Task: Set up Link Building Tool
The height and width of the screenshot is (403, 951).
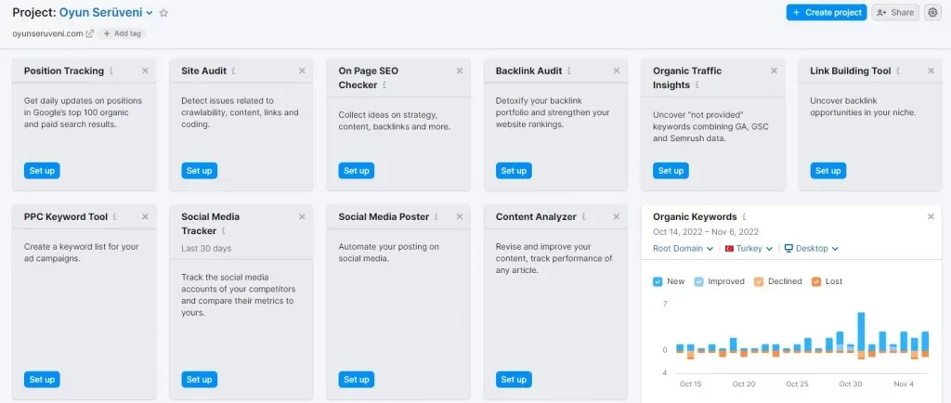Action: [x=827, y=171]
